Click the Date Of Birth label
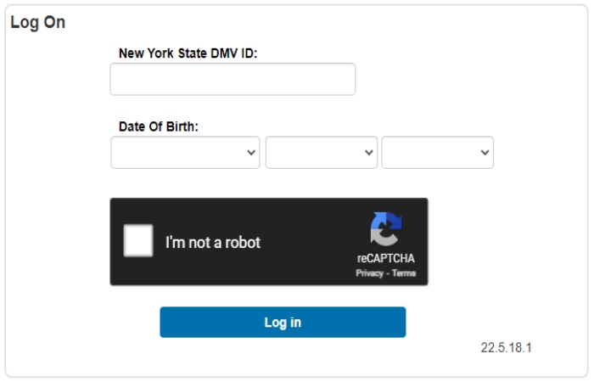This screenshot has width=594, height=382. coord(159,126)
